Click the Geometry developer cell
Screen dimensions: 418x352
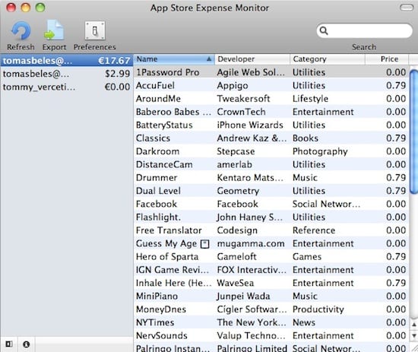[x=238, y=191]
